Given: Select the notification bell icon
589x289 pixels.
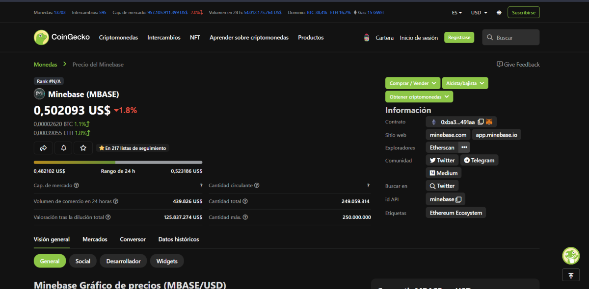Looking at the screenshot, I should click(x=63, y=147).
